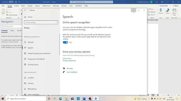
Task: Switch to the References ribbon tab
Action: pyautogui.click(x=47, y=6)
